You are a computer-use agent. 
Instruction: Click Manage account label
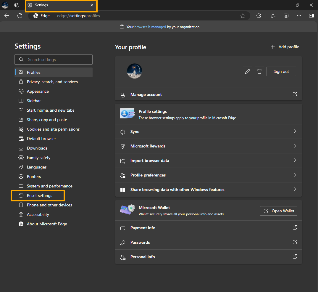click(146, 94)
